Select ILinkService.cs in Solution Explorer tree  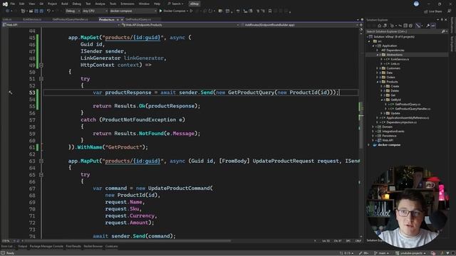(x=400, y=59)
